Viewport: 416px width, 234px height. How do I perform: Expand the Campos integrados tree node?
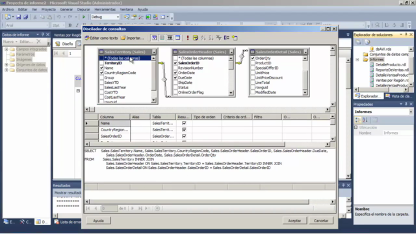[x=6, y=49]
